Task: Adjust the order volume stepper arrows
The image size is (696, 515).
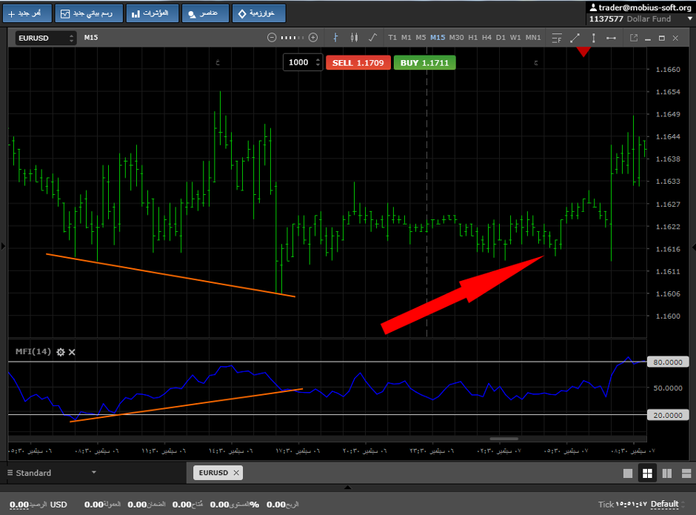Action: point(318,62)
